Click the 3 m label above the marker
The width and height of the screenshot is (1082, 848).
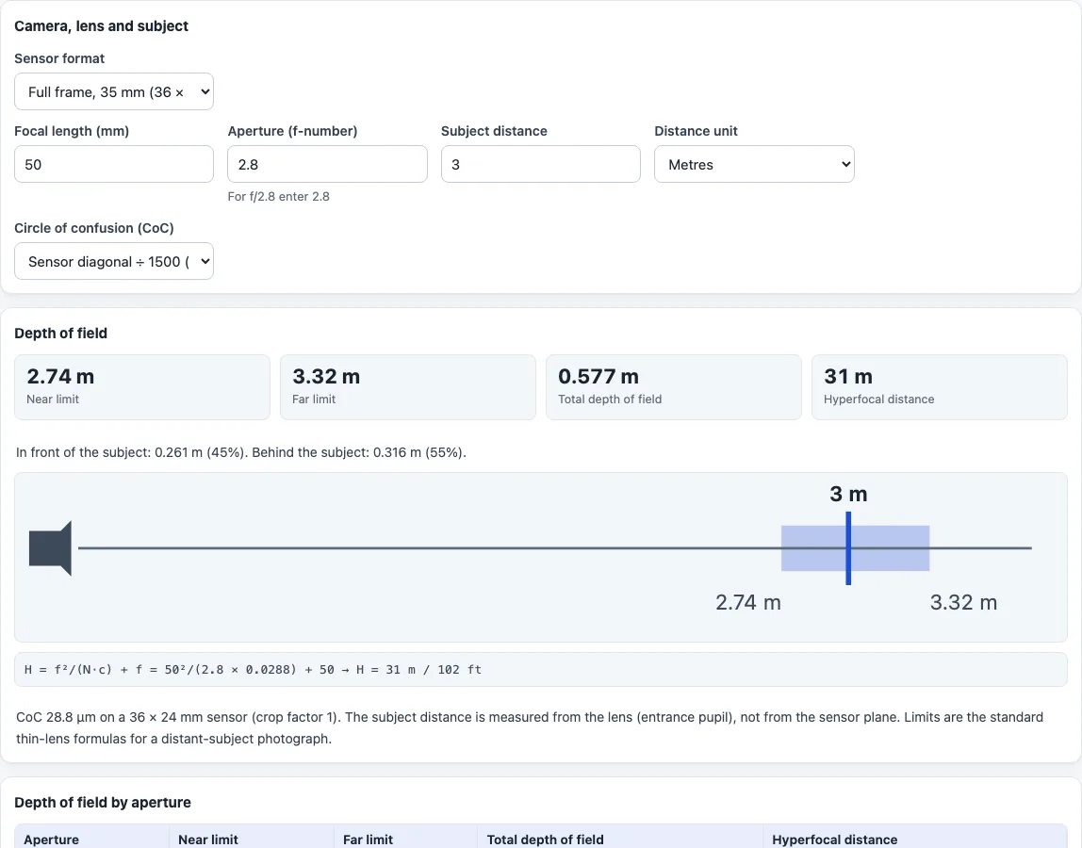click(848, 494)
